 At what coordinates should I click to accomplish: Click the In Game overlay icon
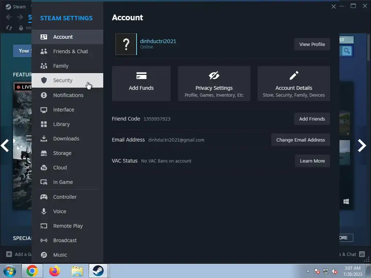[x=44, y=182]
